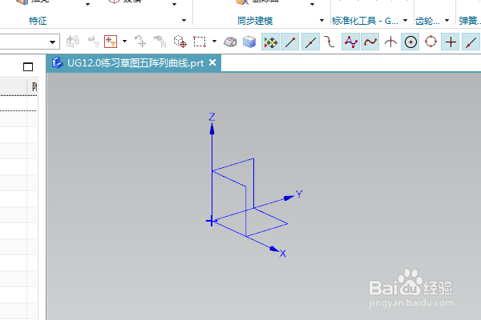481x320 pixels.
Task: Click the 同步建模 ribbon group label
Action: [x=255, y=21]
